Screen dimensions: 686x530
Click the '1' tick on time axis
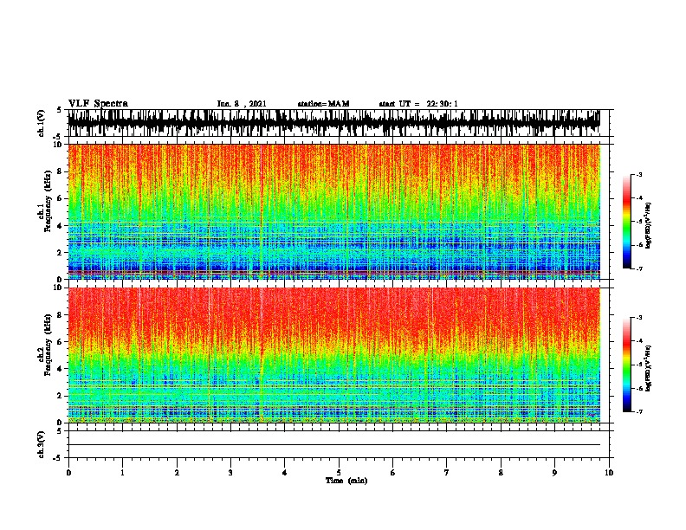122,473
